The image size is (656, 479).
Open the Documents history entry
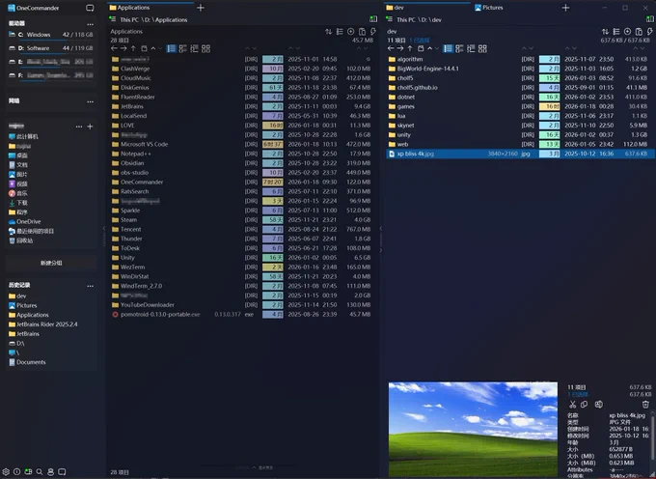[27, 362]
